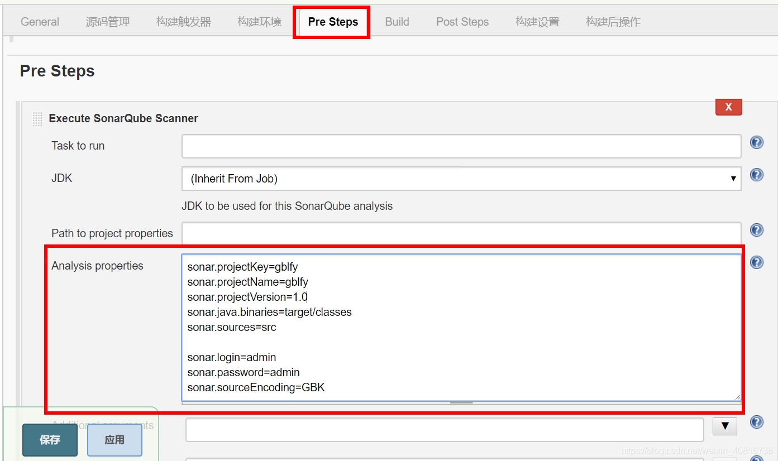Click the sonar.projectKey=gblfy line
This screenshot has width=778, height=461.
coord(242,267)
